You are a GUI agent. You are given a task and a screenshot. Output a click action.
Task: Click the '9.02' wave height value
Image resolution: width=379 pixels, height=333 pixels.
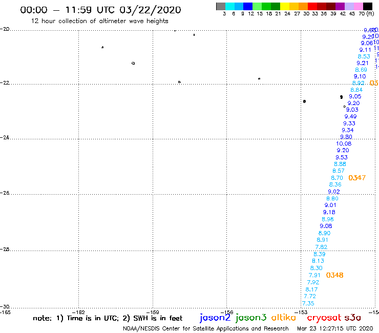[333, 192]
